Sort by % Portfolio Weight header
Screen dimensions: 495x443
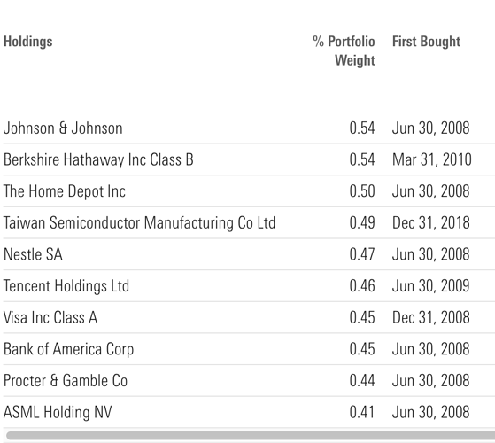pos(344,51)
